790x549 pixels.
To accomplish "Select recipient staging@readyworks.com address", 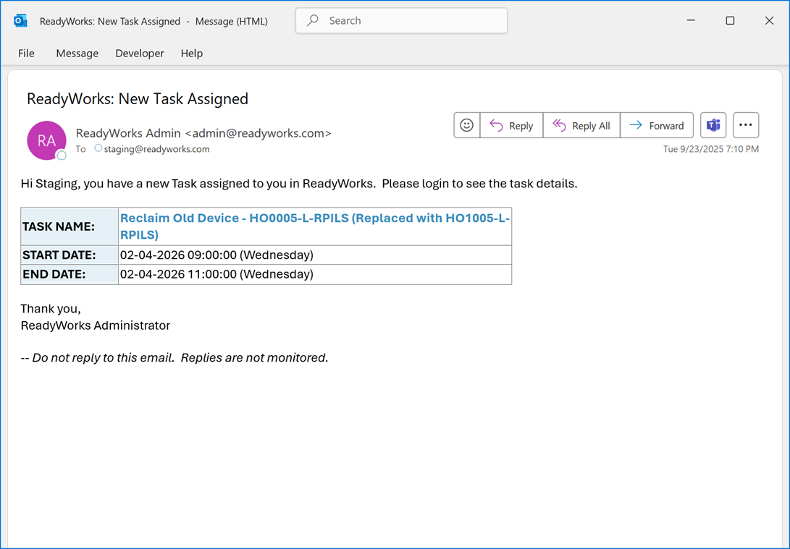I will [x=156, y=149].
